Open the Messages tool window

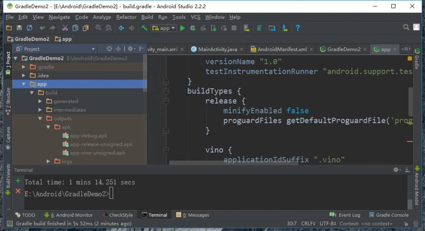tap(193, 215)
